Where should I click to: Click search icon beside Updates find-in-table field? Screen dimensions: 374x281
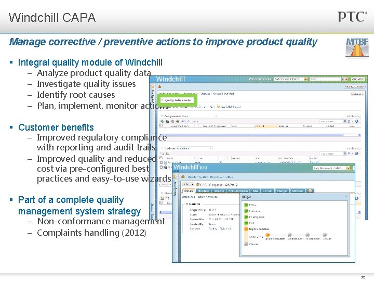[x=345, y=154]
